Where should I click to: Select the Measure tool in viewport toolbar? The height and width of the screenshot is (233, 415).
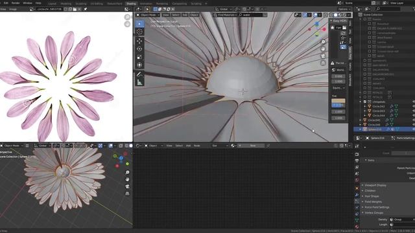point(139,83)
